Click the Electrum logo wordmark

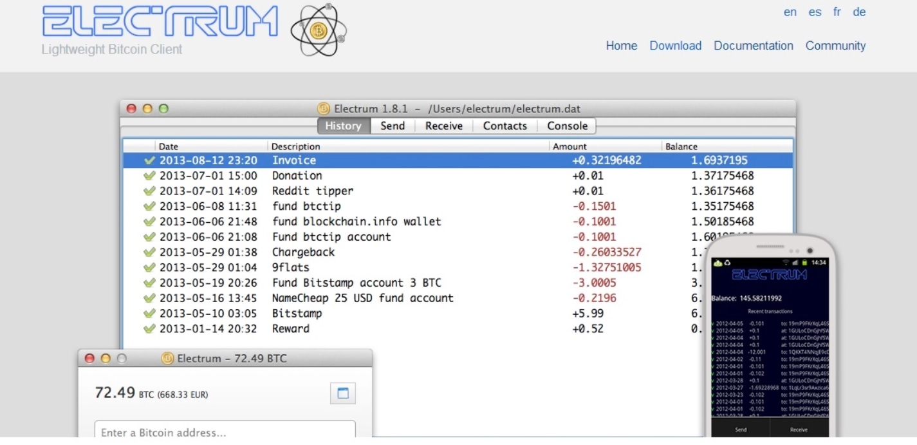[x=160, y=22]
